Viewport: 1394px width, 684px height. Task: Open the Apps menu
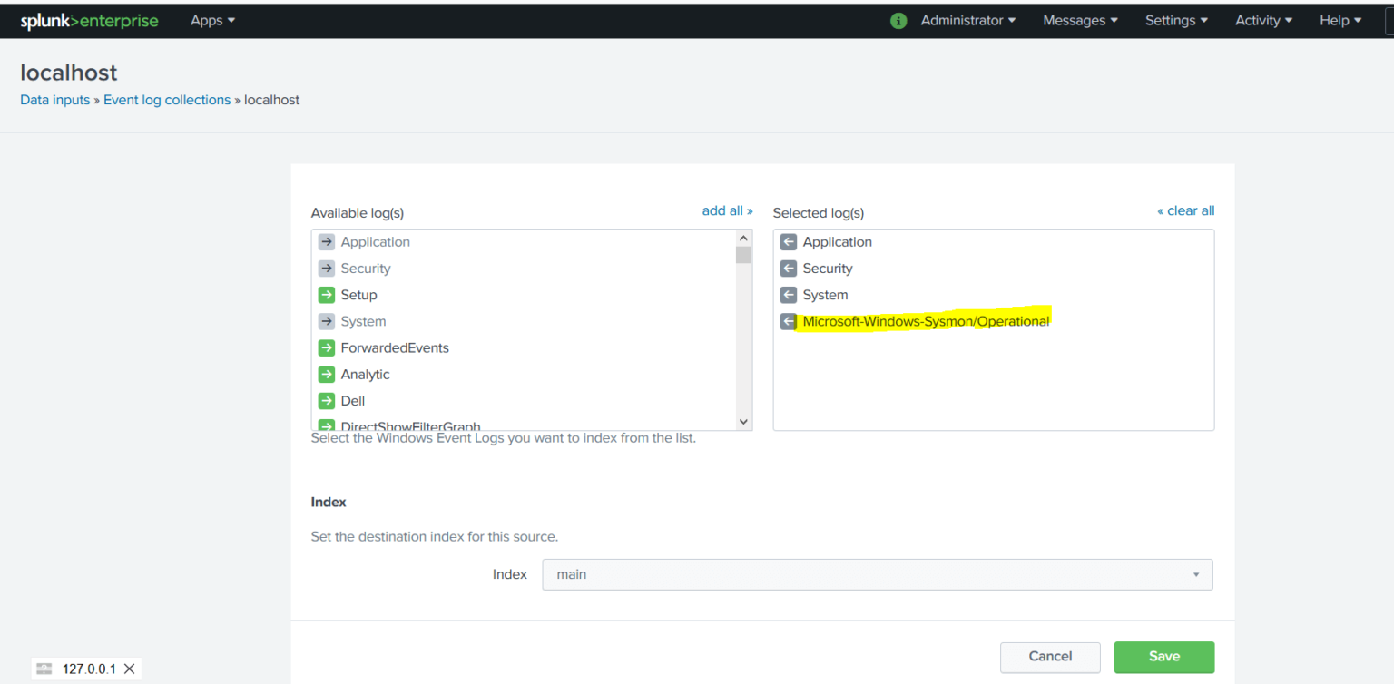(x=211, y=19)
